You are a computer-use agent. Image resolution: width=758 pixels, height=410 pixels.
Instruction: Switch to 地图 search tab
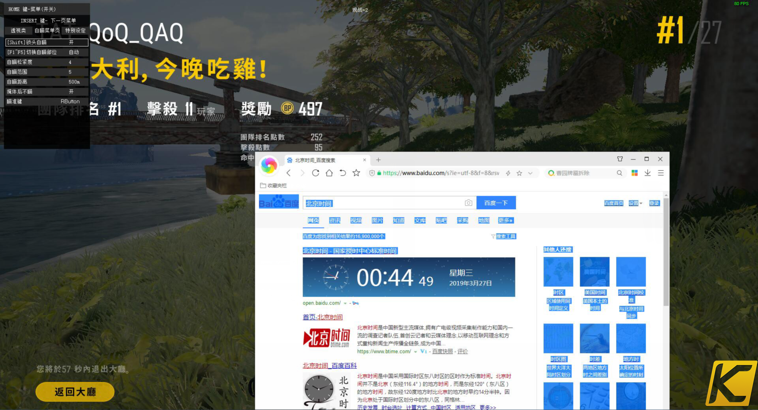point(484,220)
